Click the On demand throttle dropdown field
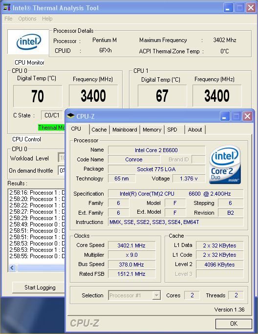This screenshot has width=258, height=334. pyautogui.click(x=62, y=171)
